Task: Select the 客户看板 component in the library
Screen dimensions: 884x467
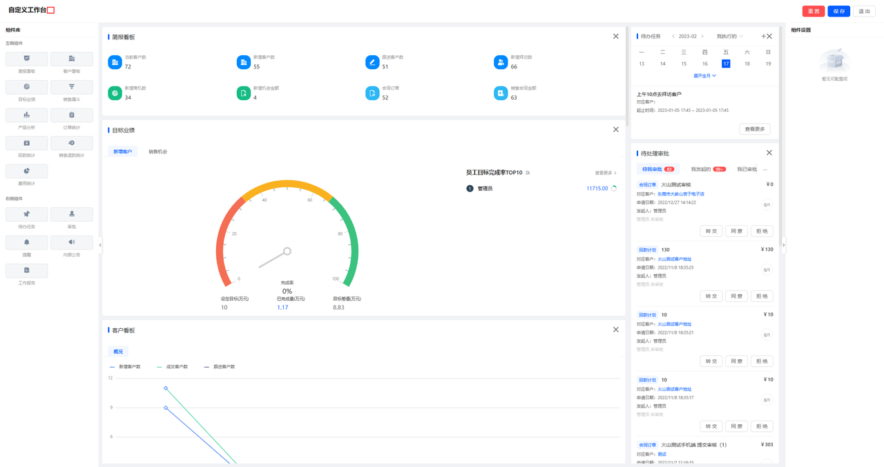Action: pos(72,59)
